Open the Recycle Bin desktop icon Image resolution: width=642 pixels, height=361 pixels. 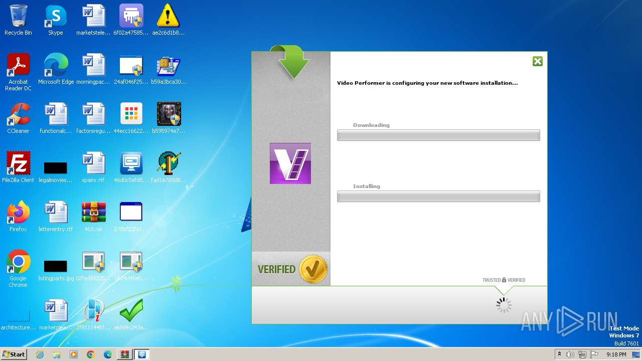click(18, 20)
